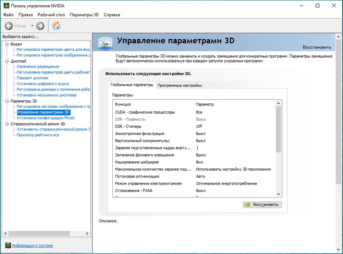The image size is (343, 254).
Task: Select the Кэширование шейдеров row
Action: click(x=194, y=162)
